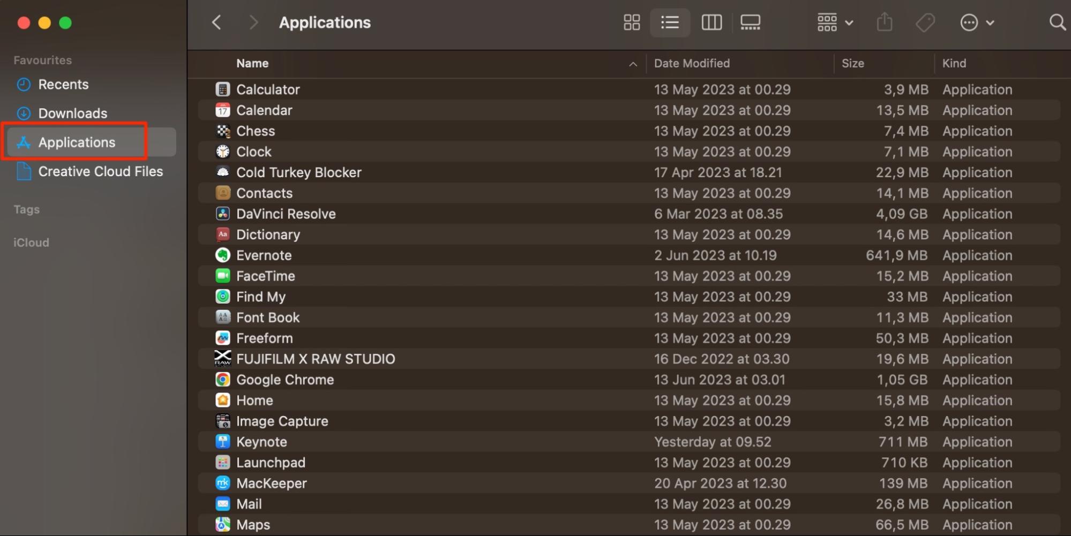Switch to gallery view
Screen dimensions: 1071x536
(750, 22)
